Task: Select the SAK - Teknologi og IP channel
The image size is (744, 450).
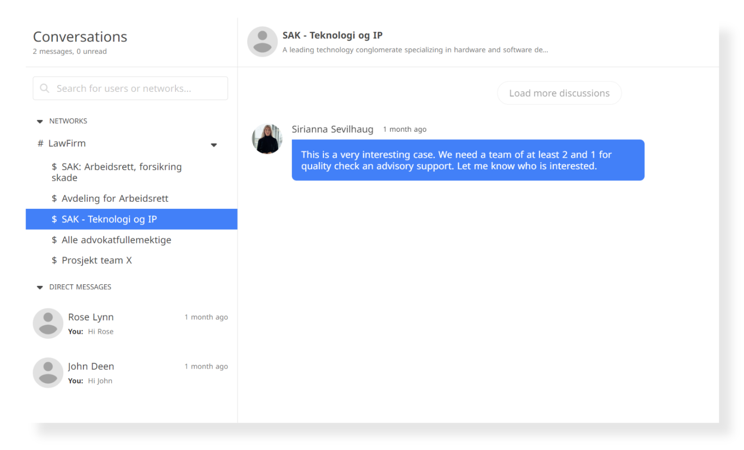Action: pos(131,219)
